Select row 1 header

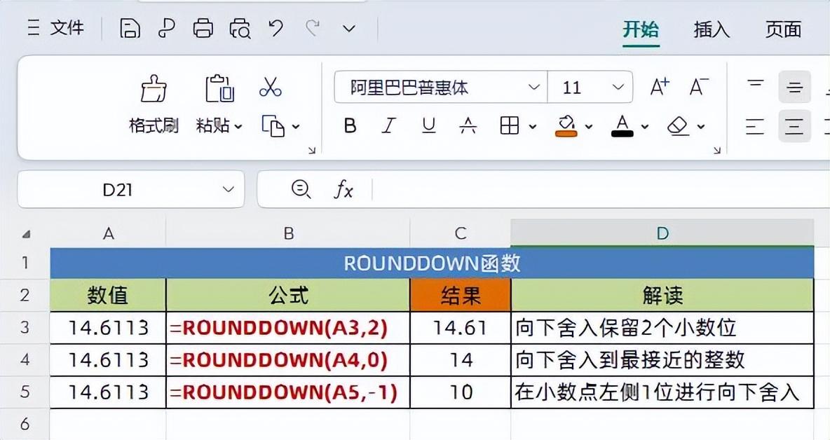click(25, 263)
